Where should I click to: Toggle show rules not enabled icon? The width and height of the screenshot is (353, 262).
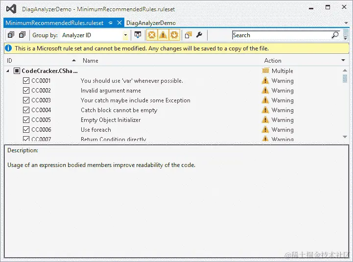pyautogui.click(x=138, y=35)
